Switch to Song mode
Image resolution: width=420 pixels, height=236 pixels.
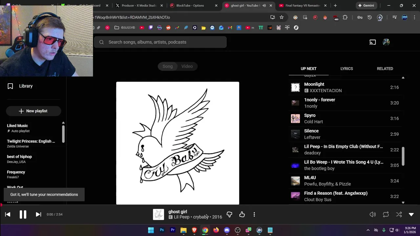click(x=167, y=66)
